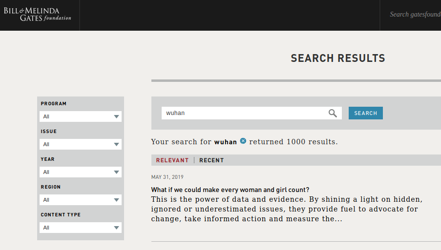Viewport: 441px width, 250px height.
Task: Remove the wuhan search term with X icon
Action: 243,141
